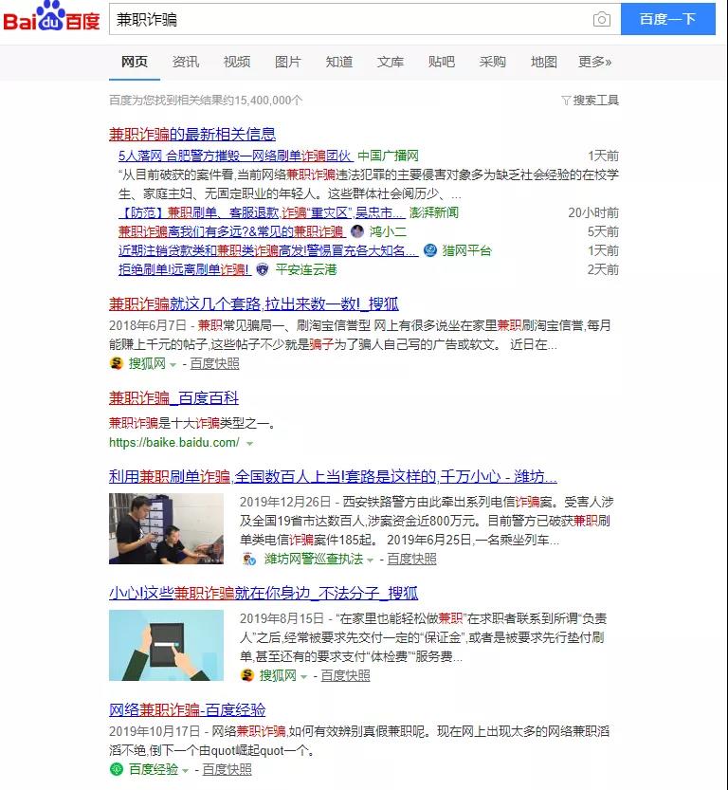Switch to the 地图 tab
Viewport: 728px width, 790px height.
(544, 62)
